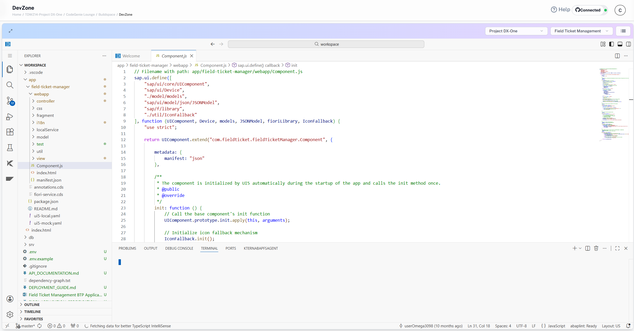Click the Buildspace breadcrumb link
The height and width of the screenshot is (331, 634).
click(107, 15)
